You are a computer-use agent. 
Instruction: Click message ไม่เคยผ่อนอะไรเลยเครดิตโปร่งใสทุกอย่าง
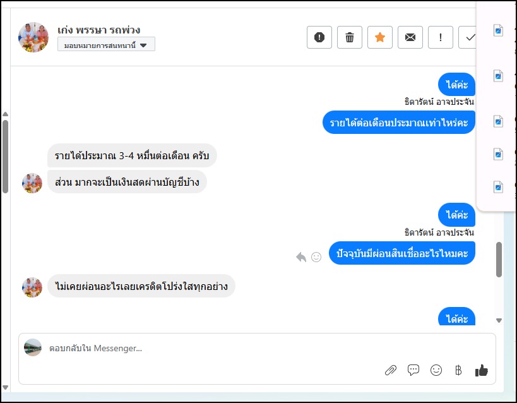click(x=141, y=286)
